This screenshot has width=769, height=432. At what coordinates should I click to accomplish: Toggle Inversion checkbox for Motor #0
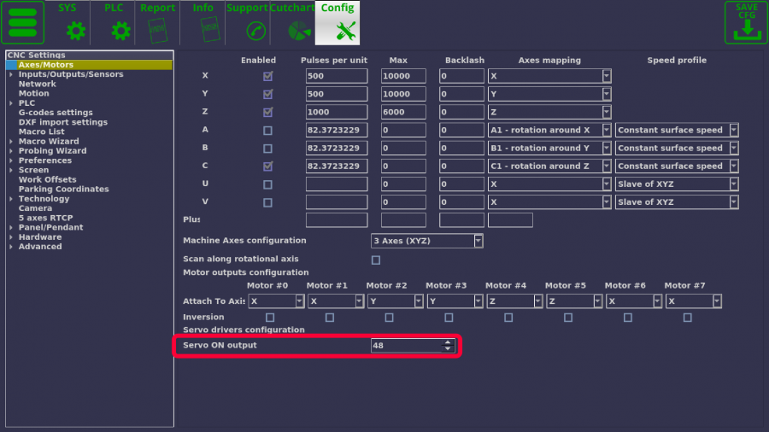point(270,318)
